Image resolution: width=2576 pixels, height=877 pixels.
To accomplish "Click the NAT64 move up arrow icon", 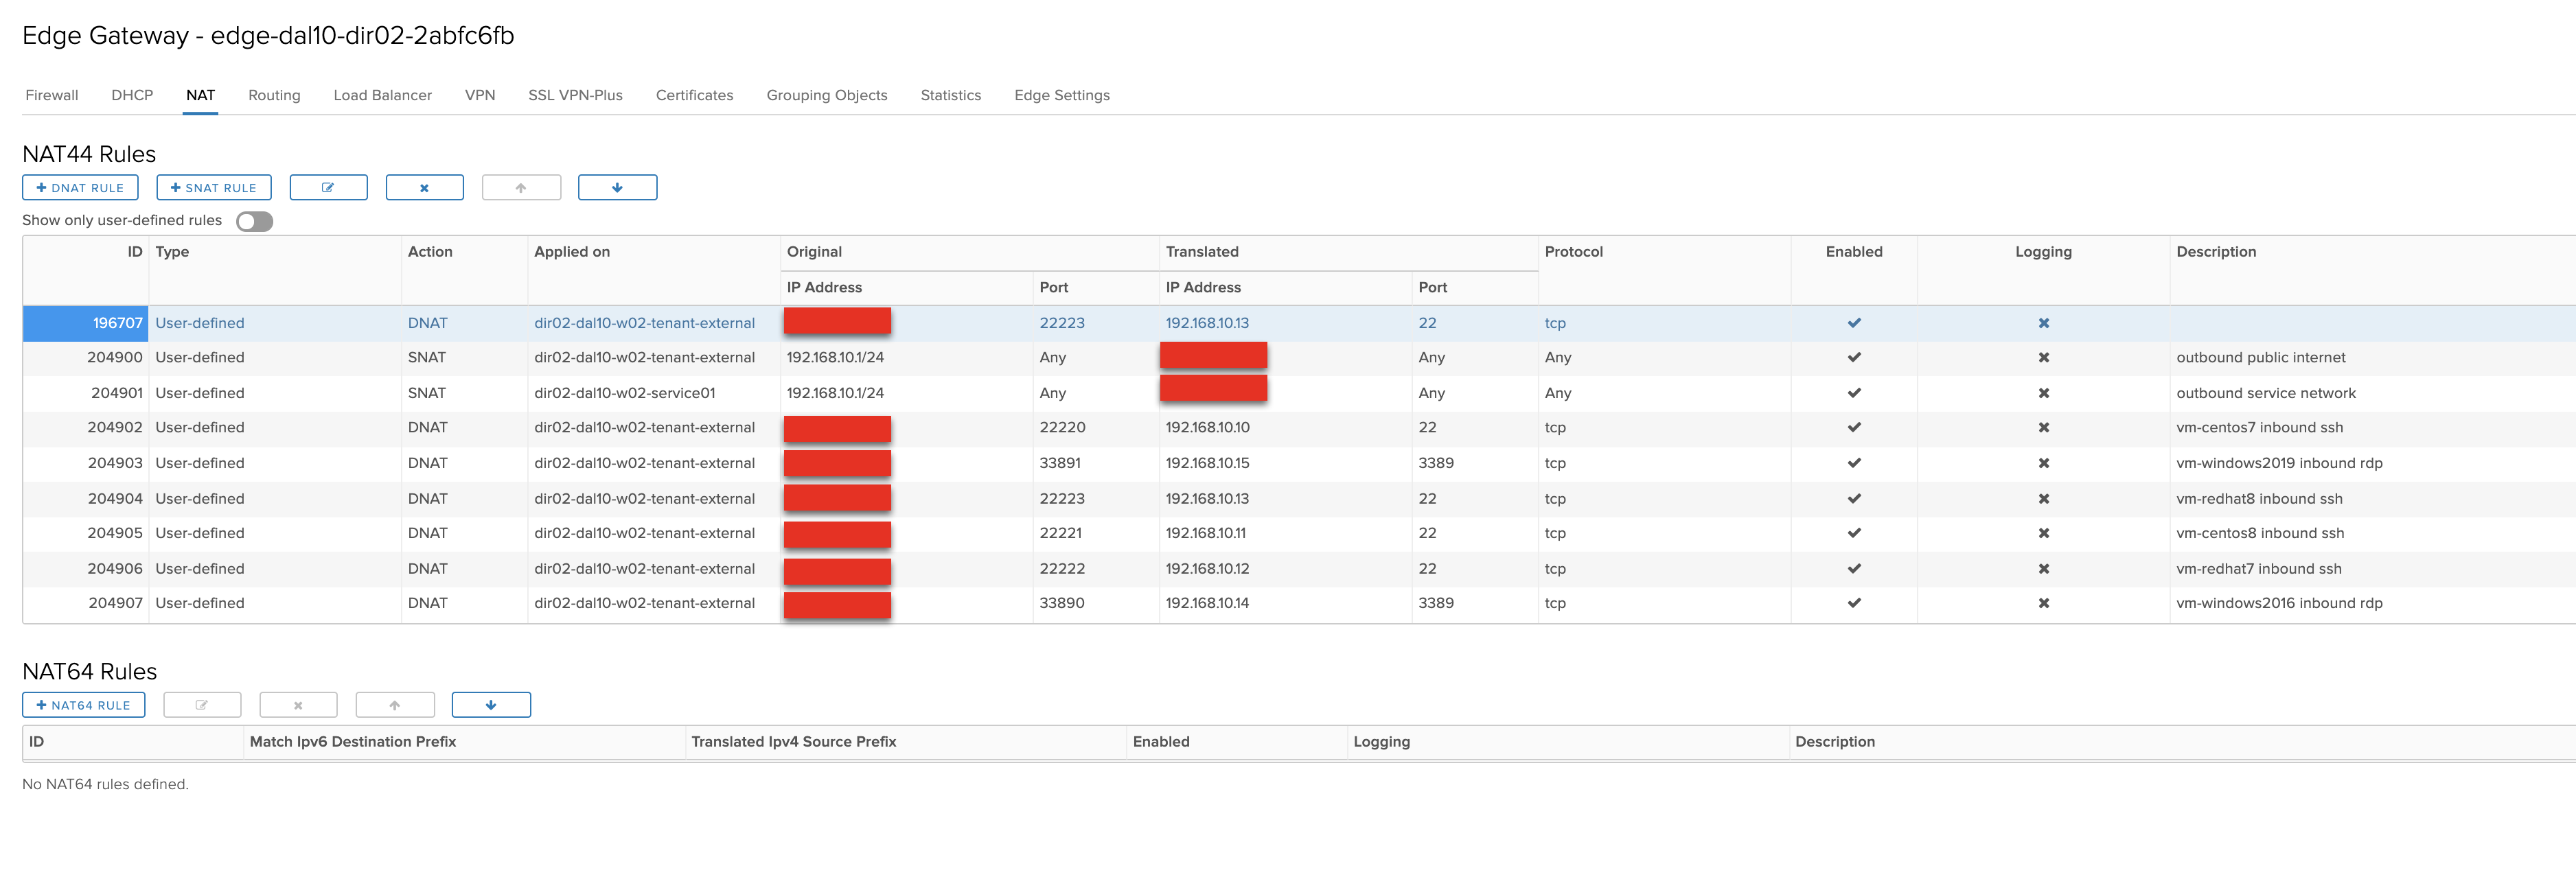I will pos(395,705).
